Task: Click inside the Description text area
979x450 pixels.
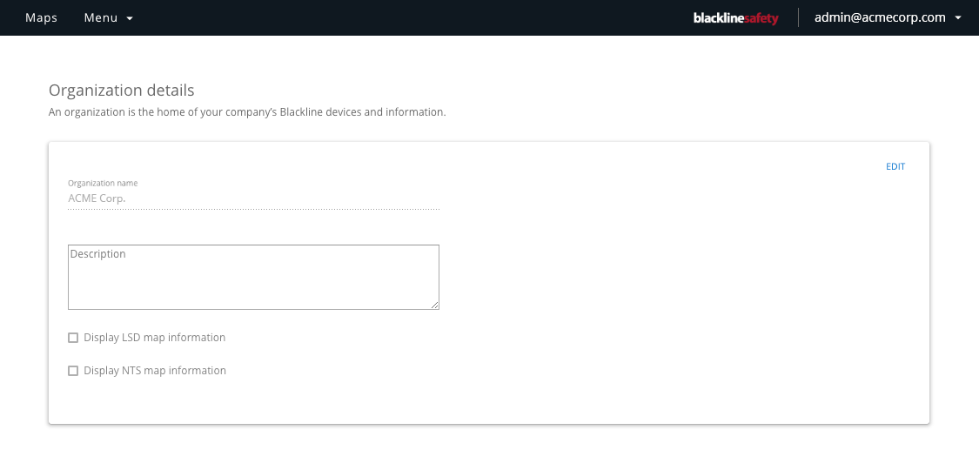Action: tap(253, 277)
